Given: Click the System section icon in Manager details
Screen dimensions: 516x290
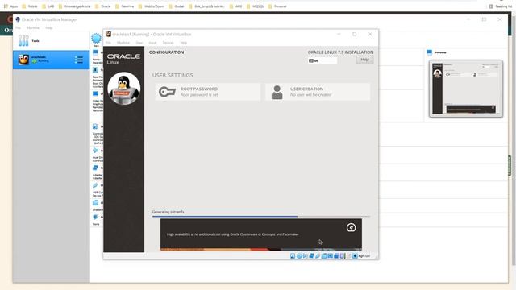Looking at the screenshot, I should 95,70.
